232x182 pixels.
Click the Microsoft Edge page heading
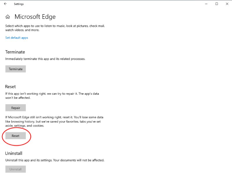[x=35, y=17]
